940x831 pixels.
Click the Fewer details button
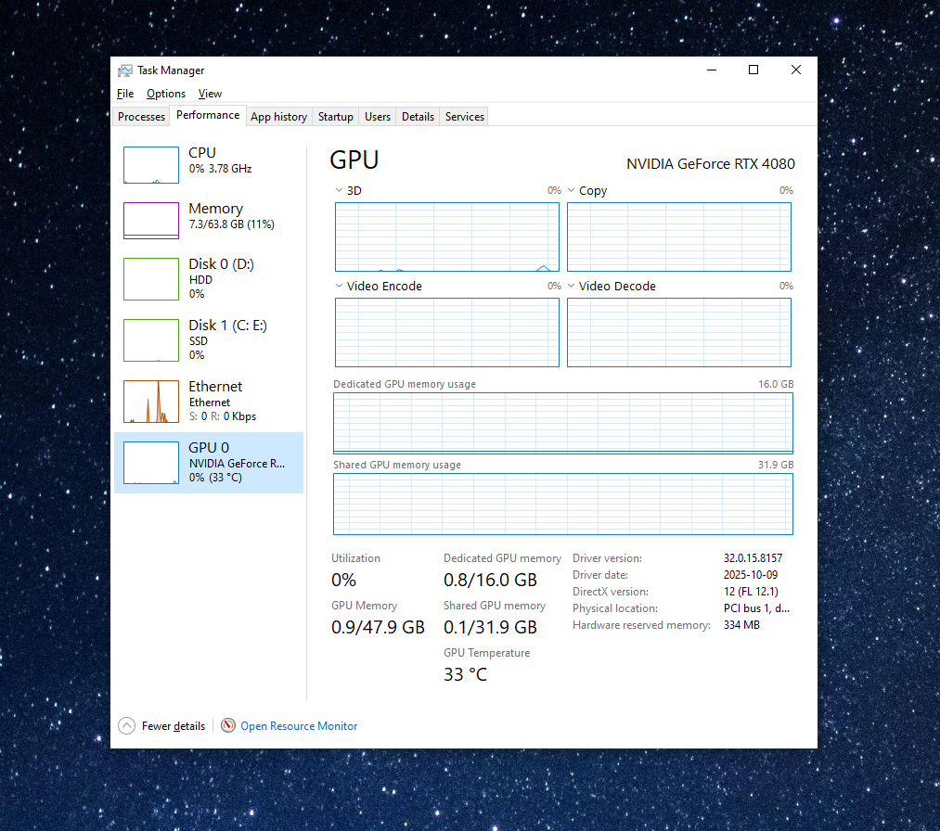[x=174, y=726]
